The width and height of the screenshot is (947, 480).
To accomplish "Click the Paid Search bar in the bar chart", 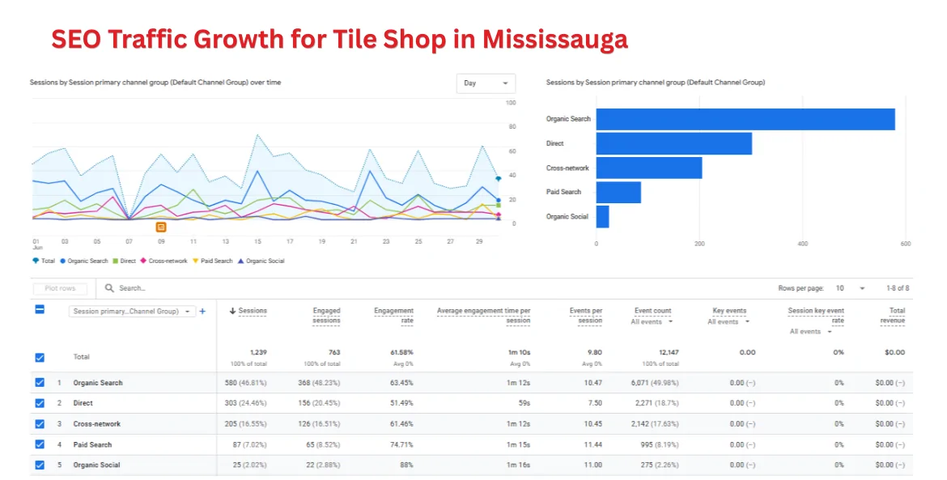I will (x=618, y=192).
